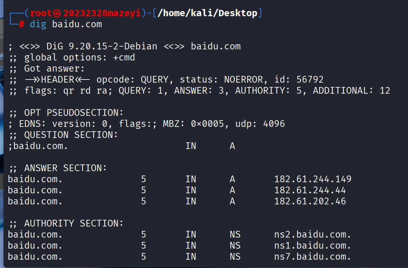Select the 182.61.244.44 answer record
Viewport: 408px width, 268px height.
pos(310,190)
